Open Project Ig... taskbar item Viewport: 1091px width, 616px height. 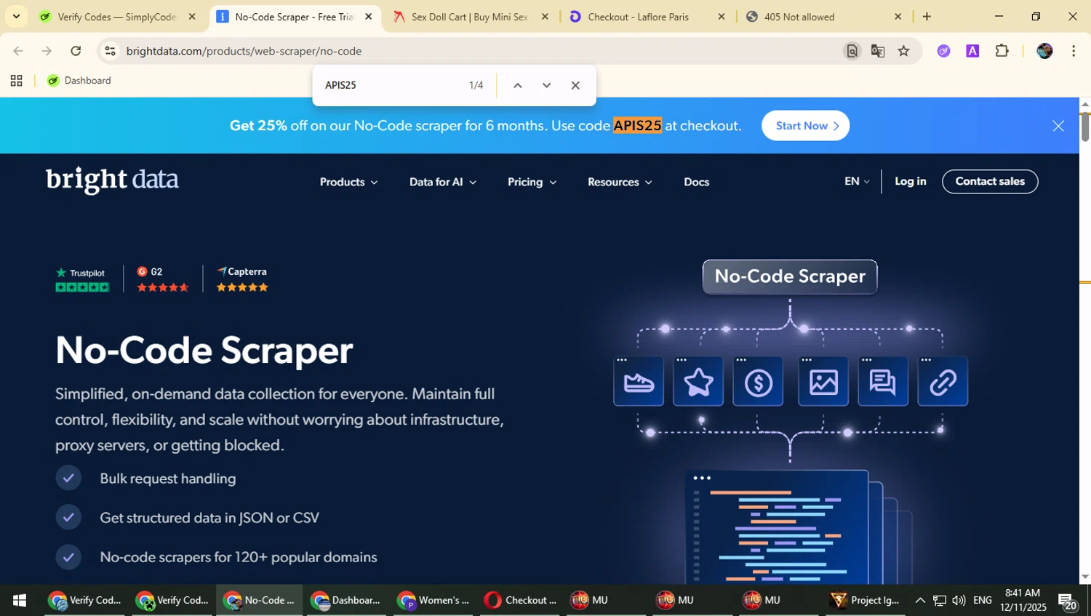pyautogui.click(x=866, y=600)
